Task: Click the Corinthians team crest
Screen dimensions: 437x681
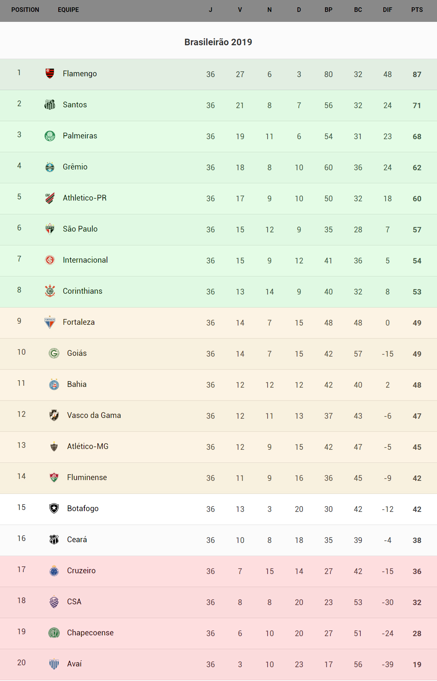Action: (x=50, y=291)
